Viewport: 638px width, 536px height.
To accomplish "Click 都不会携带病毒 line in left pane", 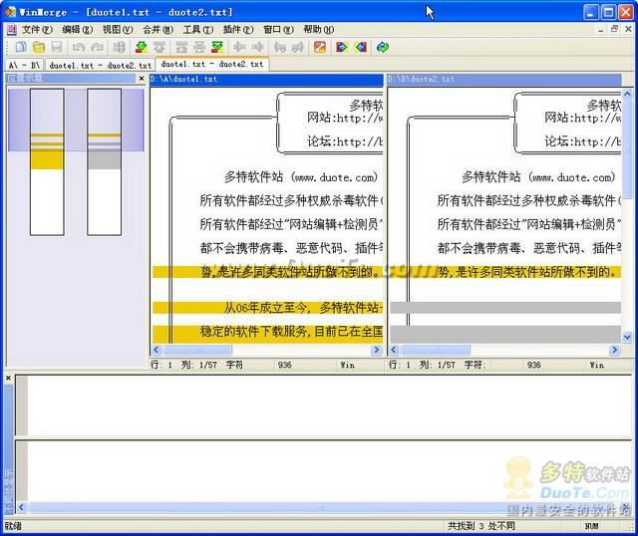I will [291, 248].
